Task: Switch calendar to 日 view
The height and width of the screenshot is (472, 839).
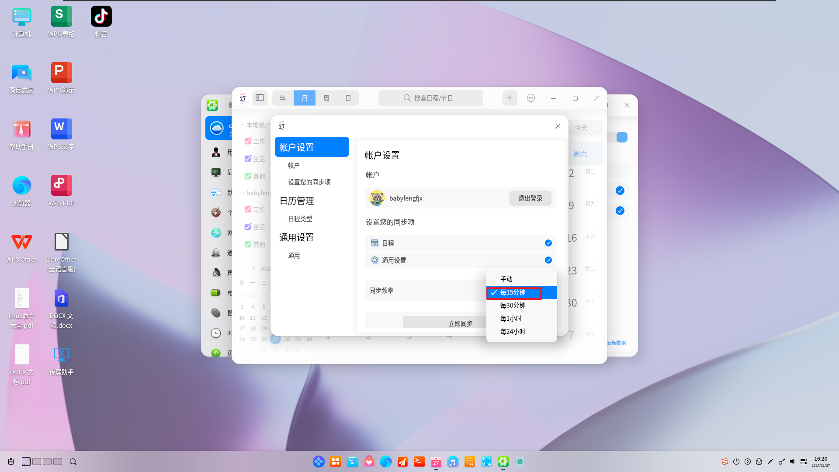Action: (348, 98)
